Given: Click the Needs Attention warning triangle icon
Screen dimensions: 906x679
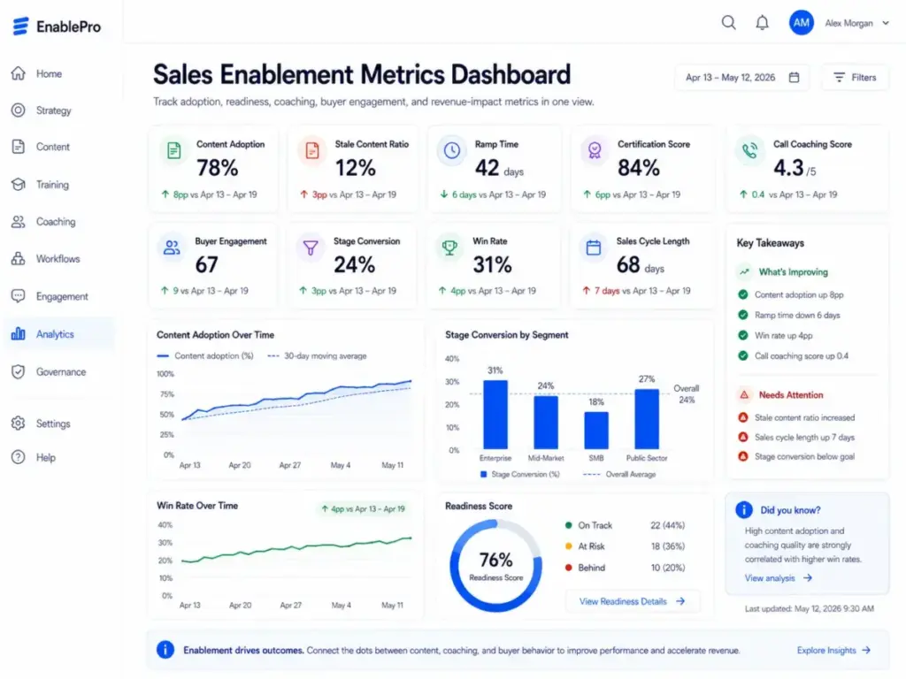Looking at the screenshot, I should click(744, 395).
